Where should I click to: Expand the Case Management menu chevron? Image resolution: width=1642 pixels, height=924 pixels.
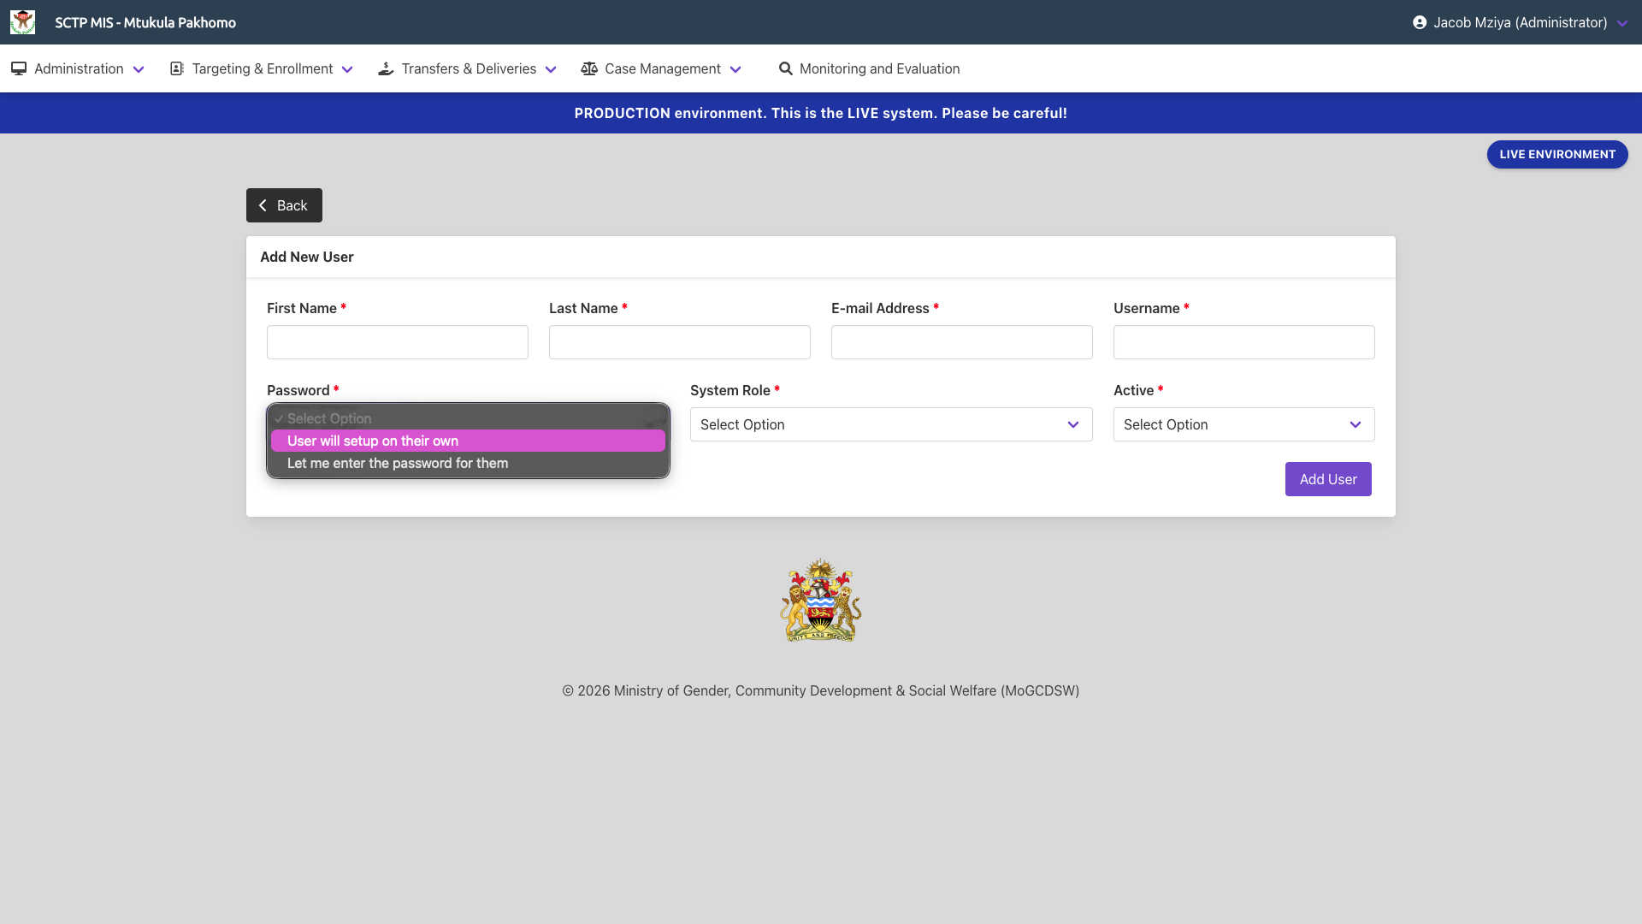pyautogui.click(x=736, y=69)
